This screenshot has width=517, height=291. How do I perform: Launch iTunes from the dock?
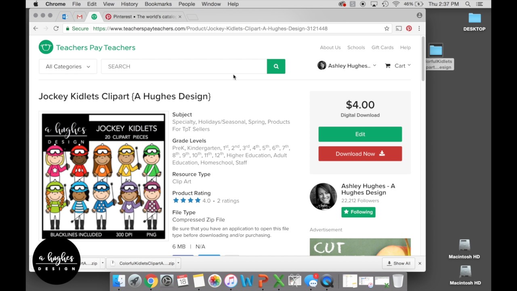click(231, 280)
